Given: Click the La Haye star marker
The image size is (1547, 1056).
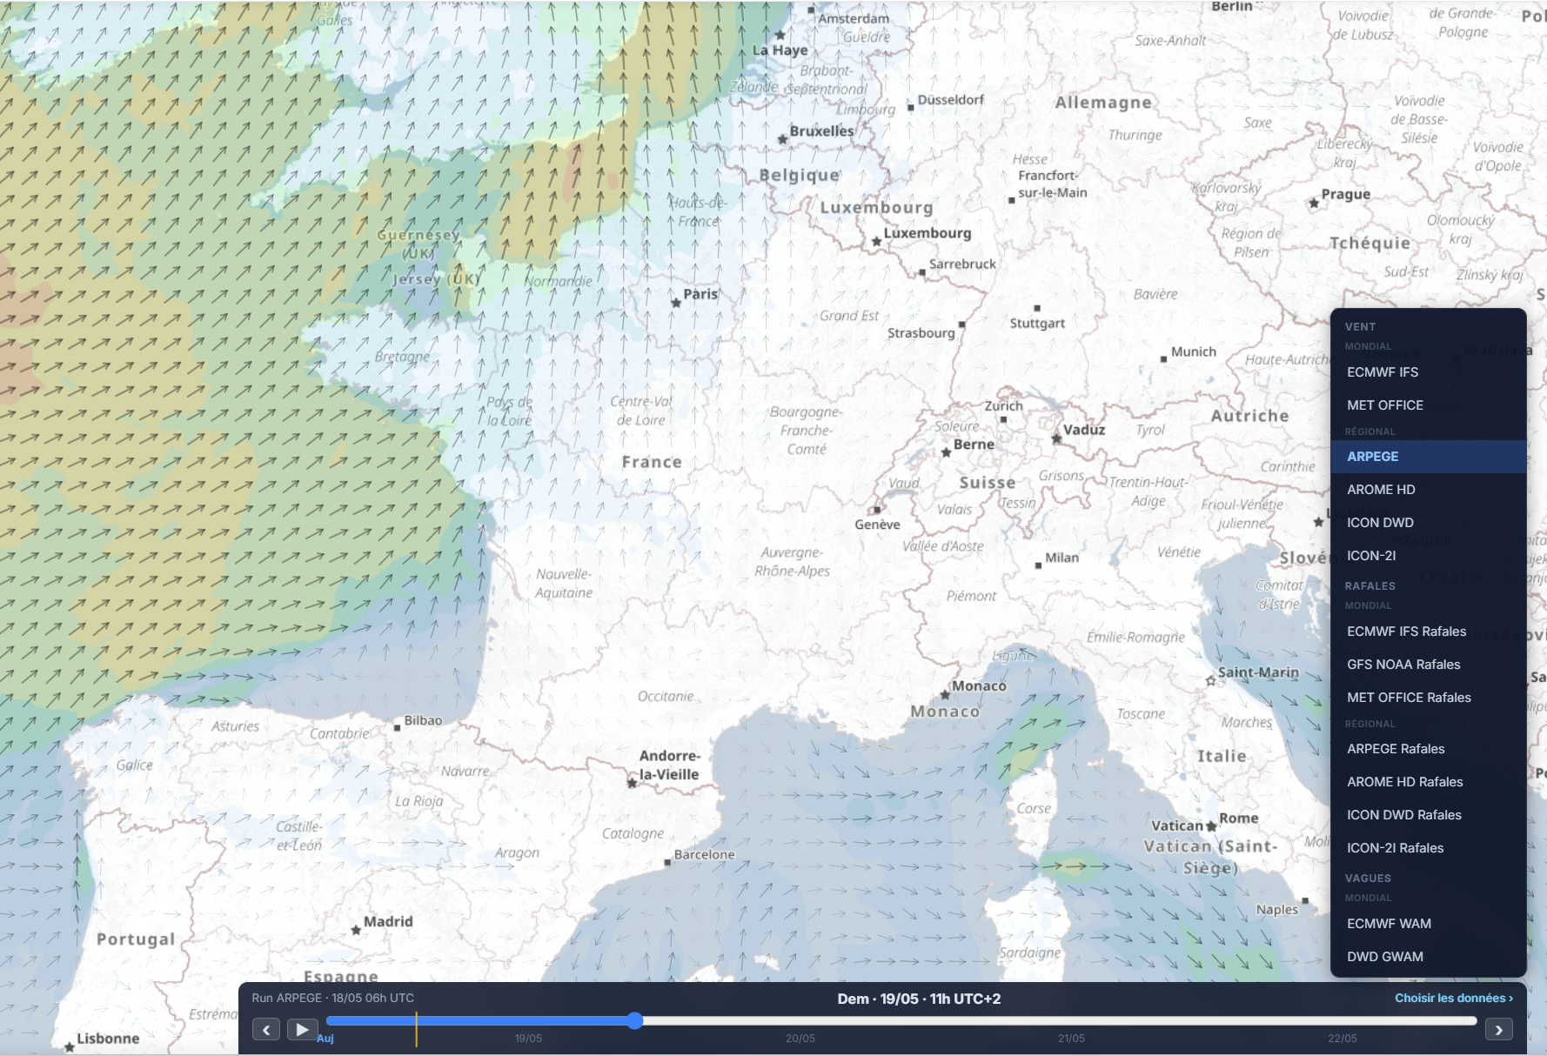Looking at the screenshot, I should (780, 36).
